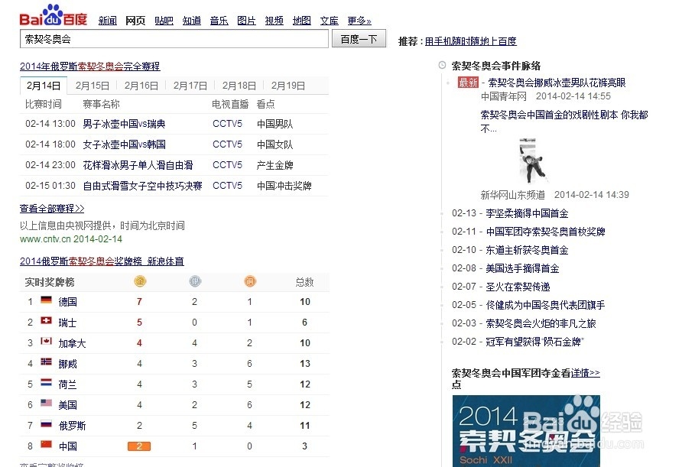Click the bronze medal column icon
This screenshot has width=682, height=467.
(250, 282)
